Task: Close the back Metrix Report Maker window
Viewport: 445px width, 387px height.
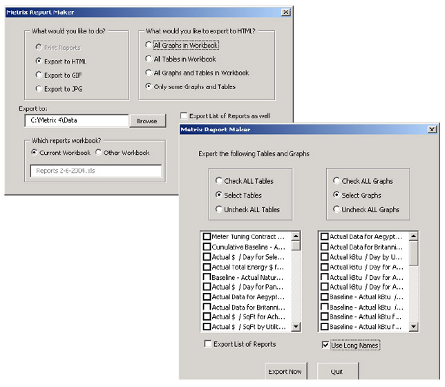Action: (285, 12)
